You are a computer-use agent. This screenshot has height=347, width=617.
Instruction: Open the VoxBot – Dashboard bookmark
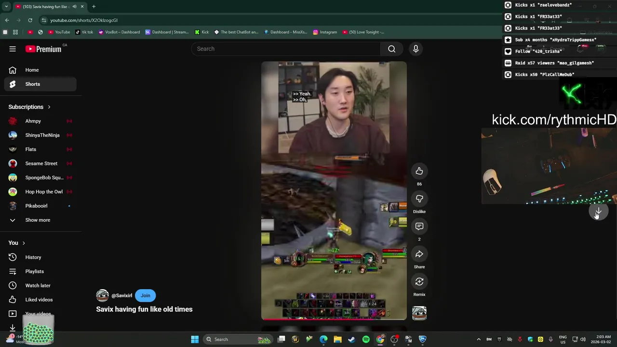point(119,32)
